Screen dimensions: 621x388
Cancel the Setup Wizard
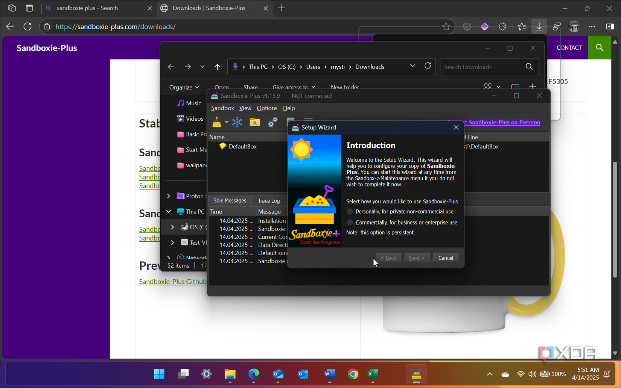446,258
